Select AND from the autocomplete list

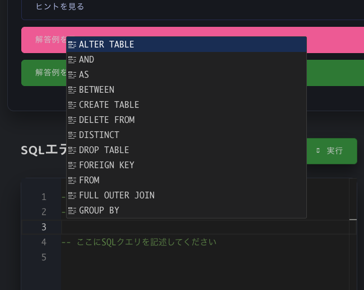(87, 59)
